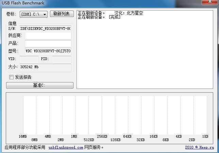
Task: Click the PID value field
Action: [x=61, y=59]
